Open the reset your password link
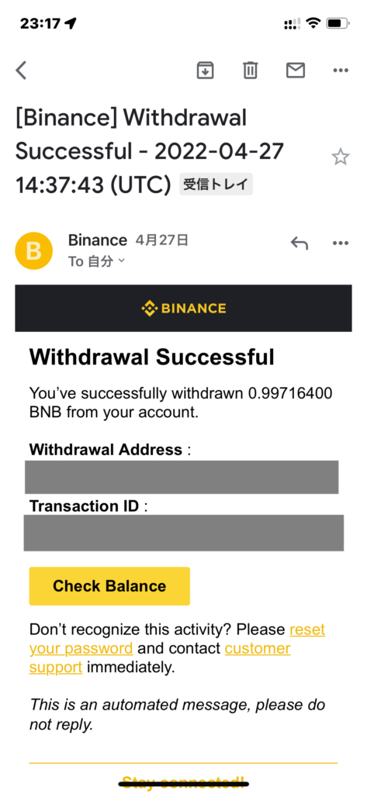This screenshot has height=794, width=367. (x=177, y=639)
